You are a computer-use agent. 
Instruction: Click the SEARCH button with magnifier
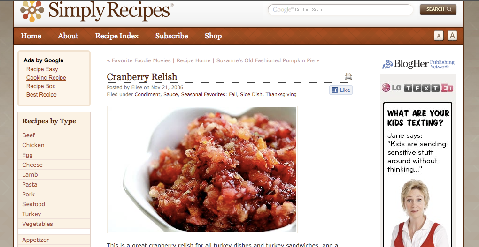[x=438, y=9]
